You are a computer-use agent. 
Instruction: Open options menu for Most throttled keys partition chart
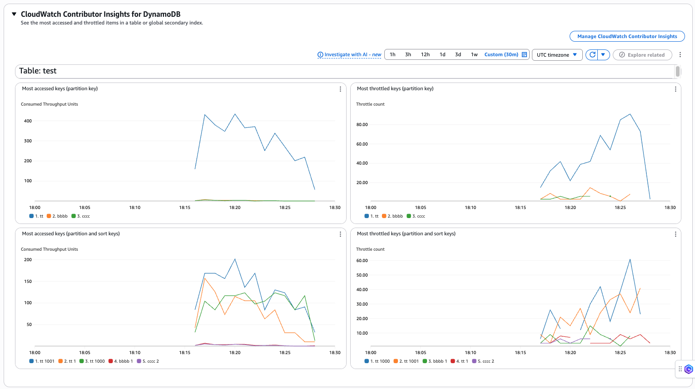pos(675,89)
